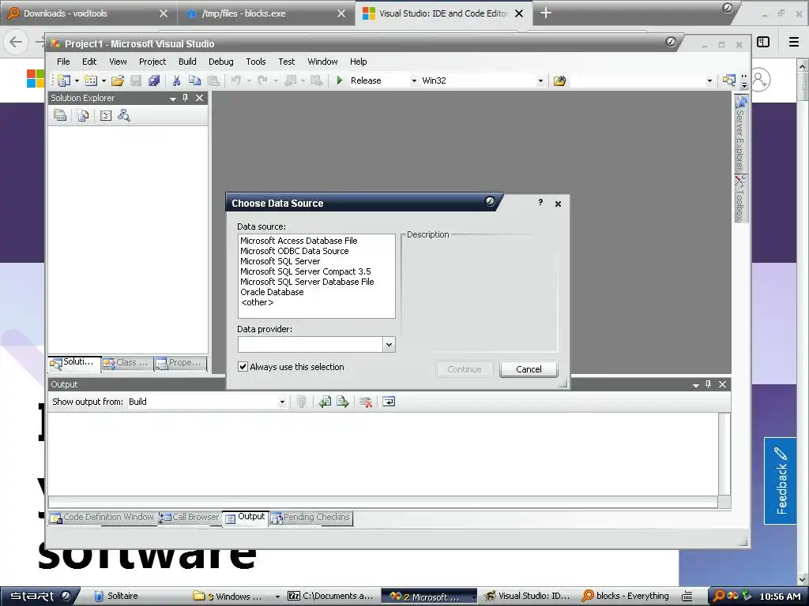
Task: Toggle Always use this selection checkbox
Action: click(x=243, y=367)
